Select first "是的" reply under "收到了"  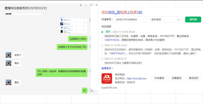(x=17, y=63)
